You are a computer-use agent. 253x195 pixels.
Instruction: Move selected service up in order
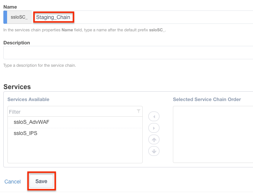pos(154,139)
